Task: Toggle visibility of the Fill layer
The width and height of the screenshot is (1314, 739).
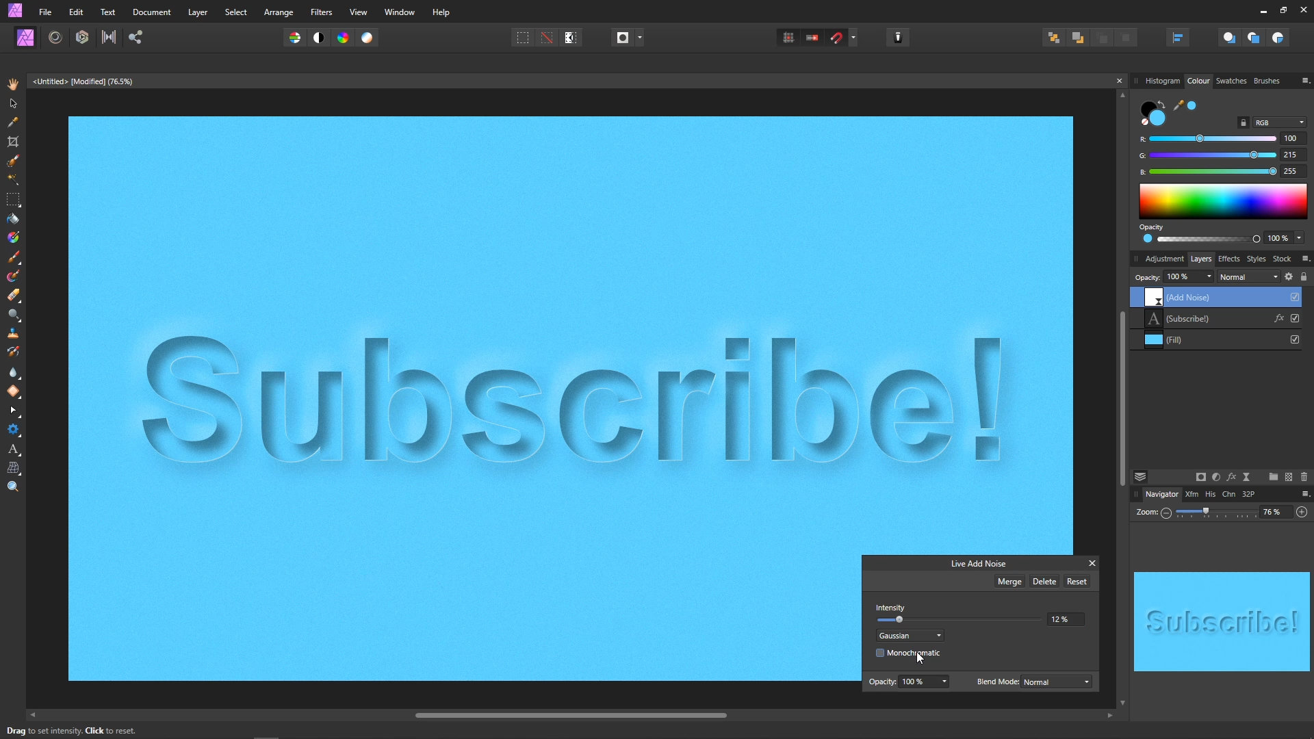Action: pos(1295,339)
